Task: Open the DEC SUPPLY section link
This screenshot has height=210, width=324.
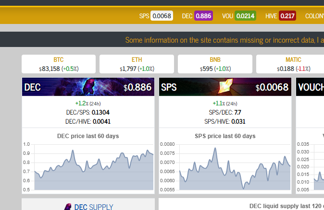Action: (x=94, y=207)
